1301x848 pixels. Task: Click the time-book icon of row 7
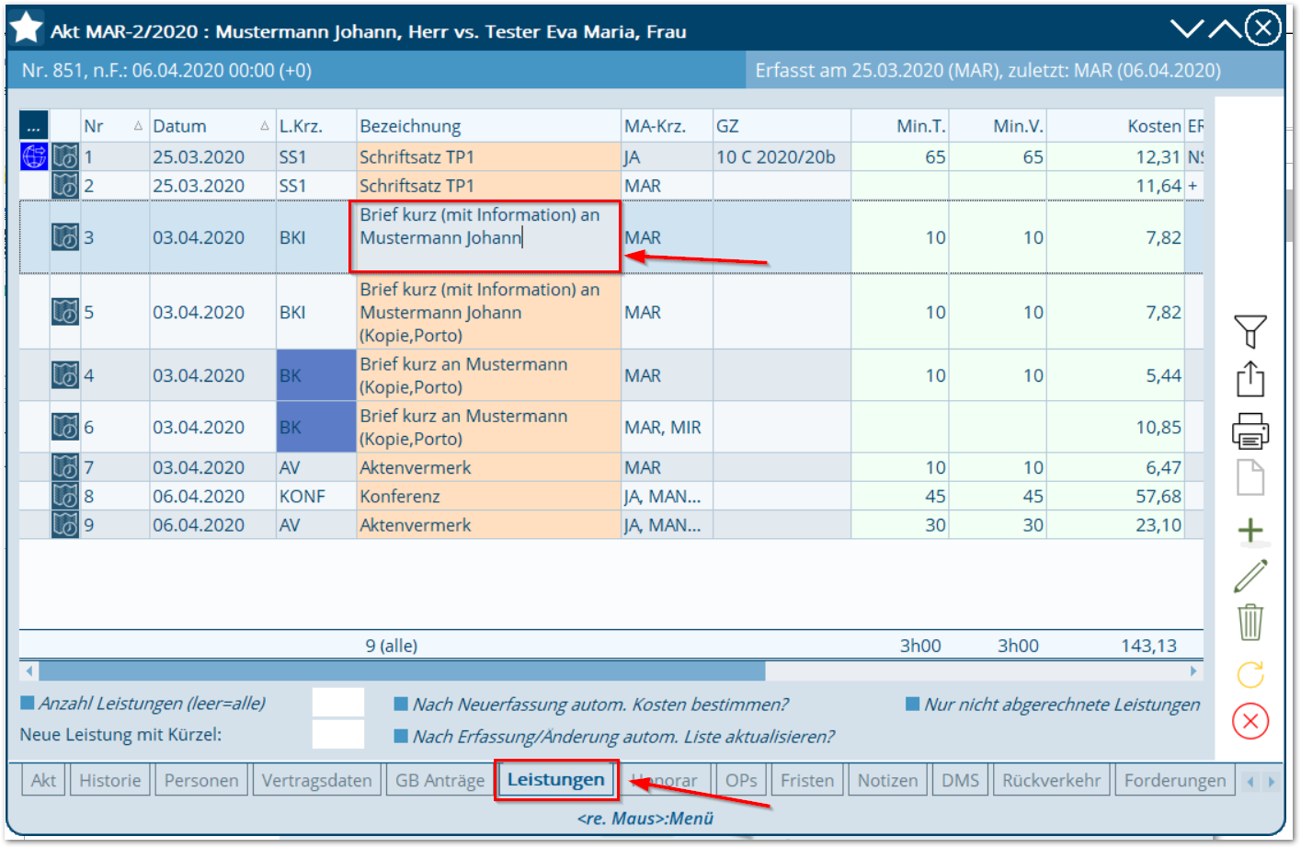point(65,467)
